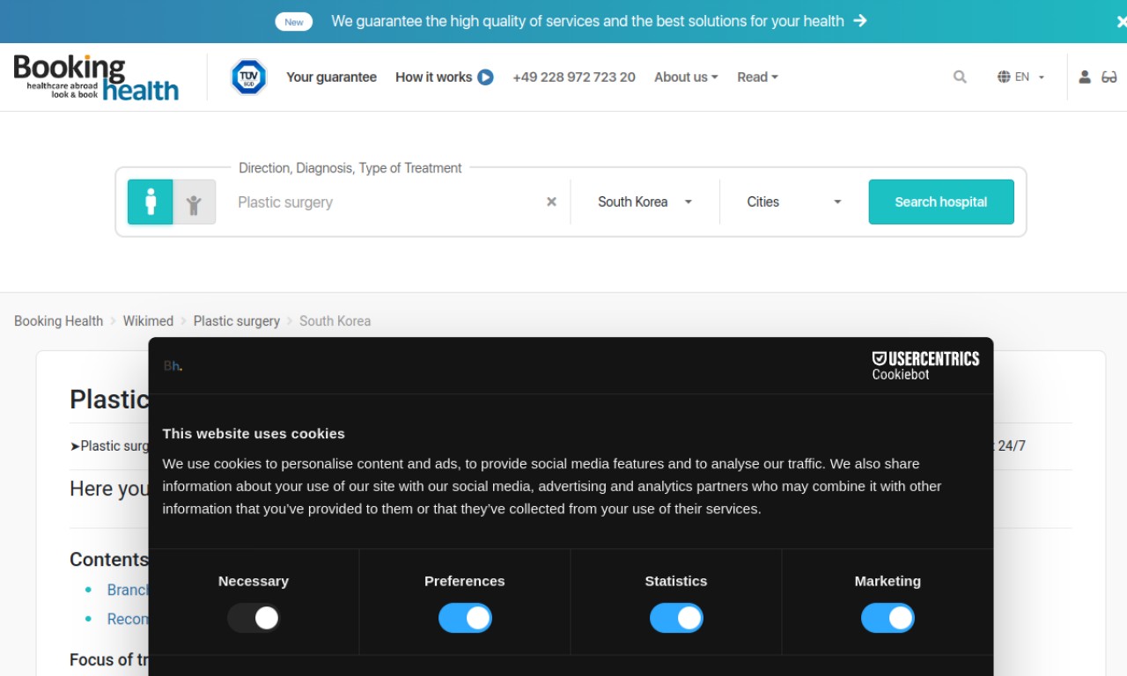Open the EN language selector

(1021, 77)
